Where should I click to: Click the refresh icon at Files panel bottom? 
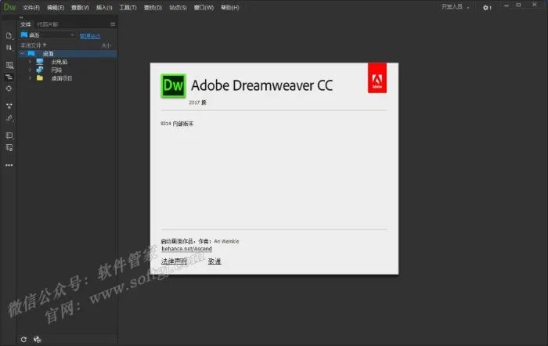(x=23, y=340)
